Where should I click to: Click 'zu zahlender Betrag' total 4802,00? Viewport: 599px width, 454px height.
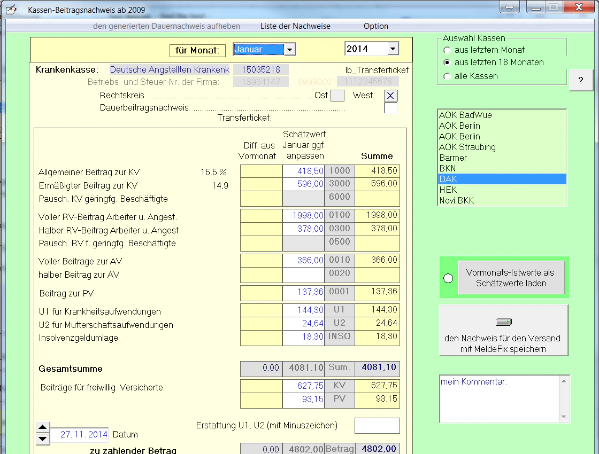tap(378, 449)
